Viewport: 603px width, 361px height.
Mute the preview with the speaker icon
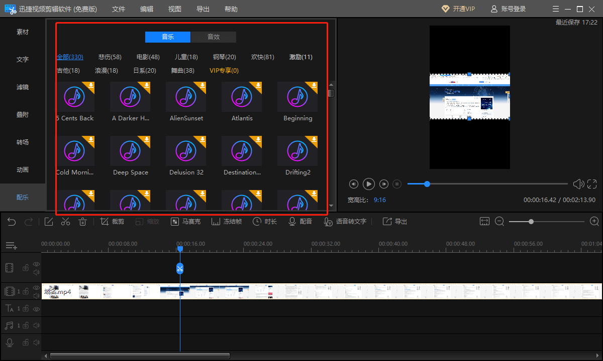point(578,184)
